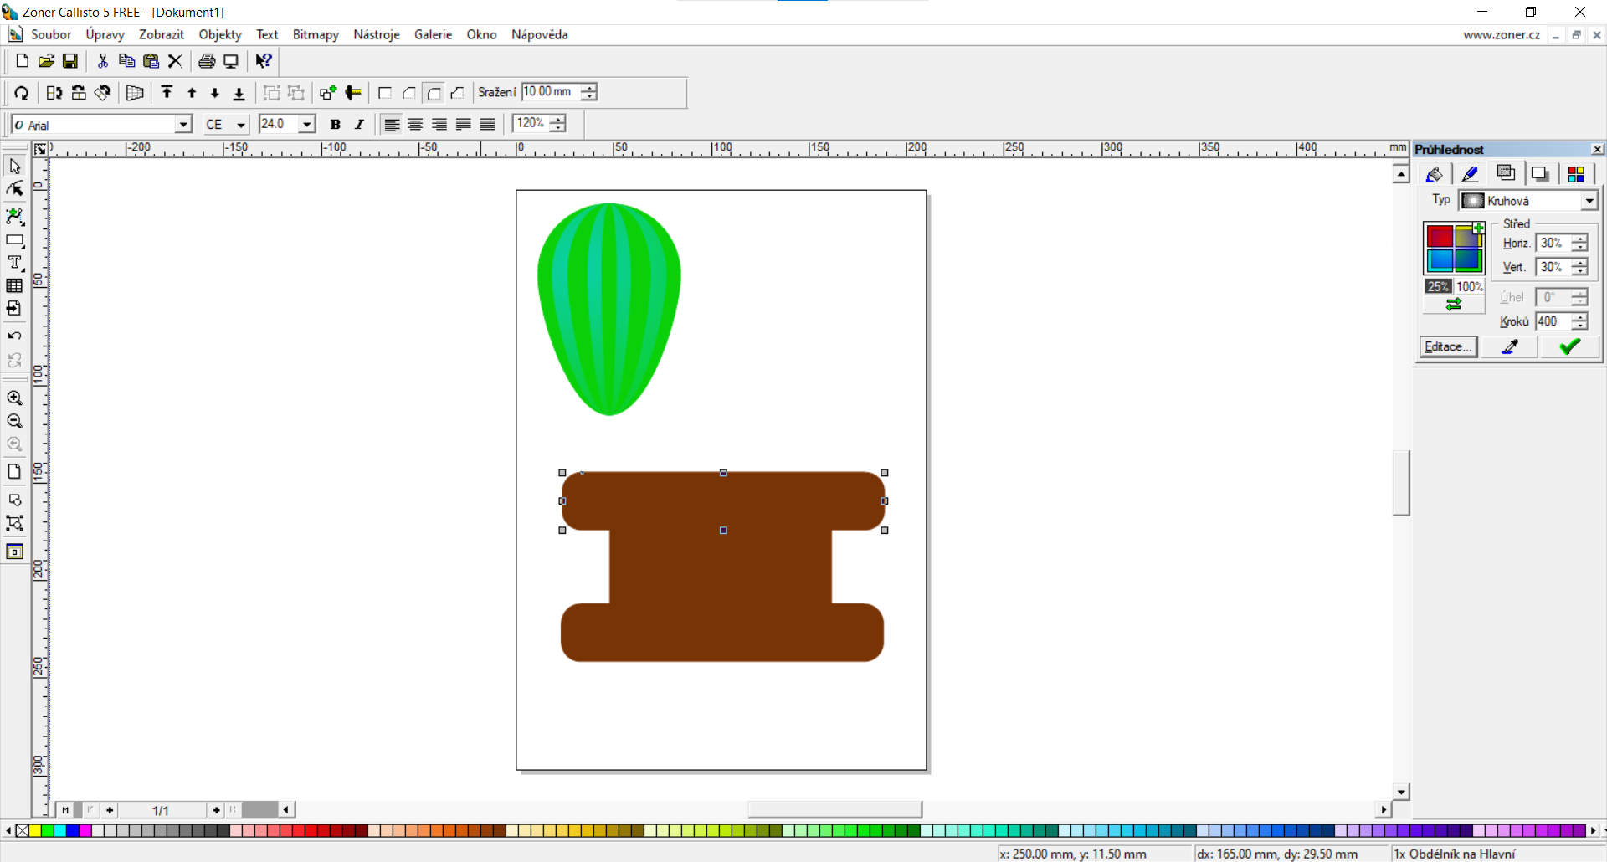
Task: Open the Nástroje menu
Action: point(377,34)
